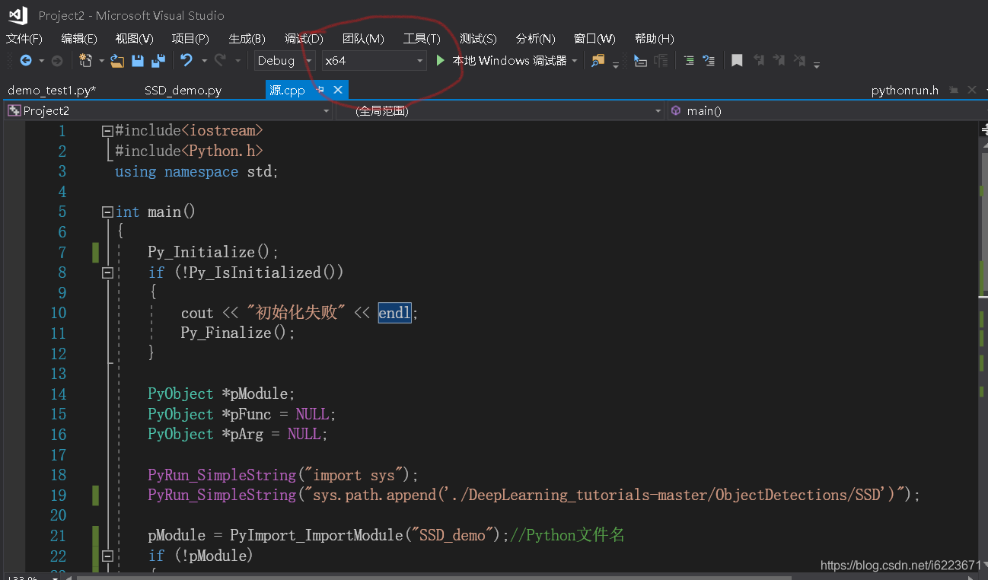The height and width of the screenshot is (580, 988).
Task: Pin the 源.cpp tab
Action: pyautogui.click(x=320, y=90)
